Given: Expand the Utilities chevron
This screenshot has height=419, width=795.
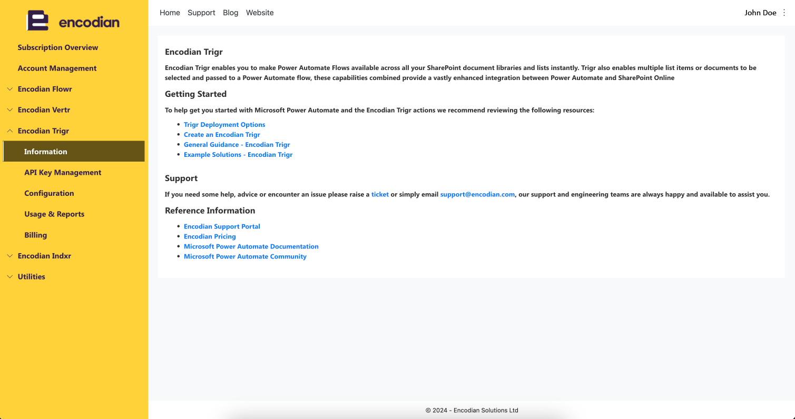Looking at the screenshot, I should [9, 277].
